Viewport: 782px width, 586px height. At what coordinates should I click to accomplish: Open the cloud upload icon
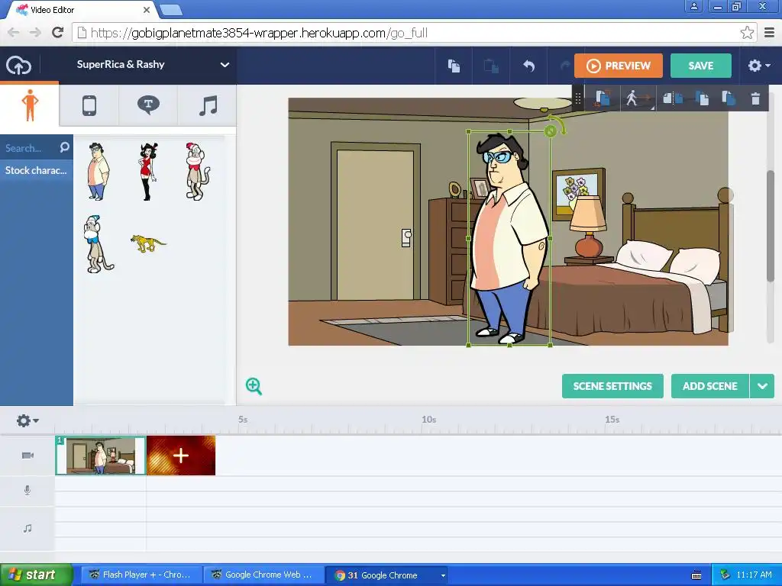pos(18,66)
